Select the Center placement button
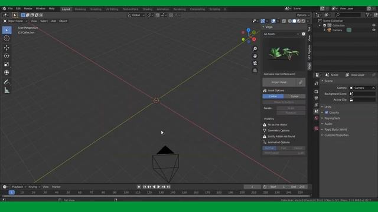The width and height of the screenshot is (378, 212). coord(273,97)
